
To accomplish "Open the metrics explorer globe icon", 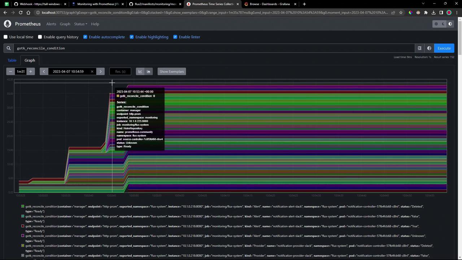I will (x=429, y=48).
